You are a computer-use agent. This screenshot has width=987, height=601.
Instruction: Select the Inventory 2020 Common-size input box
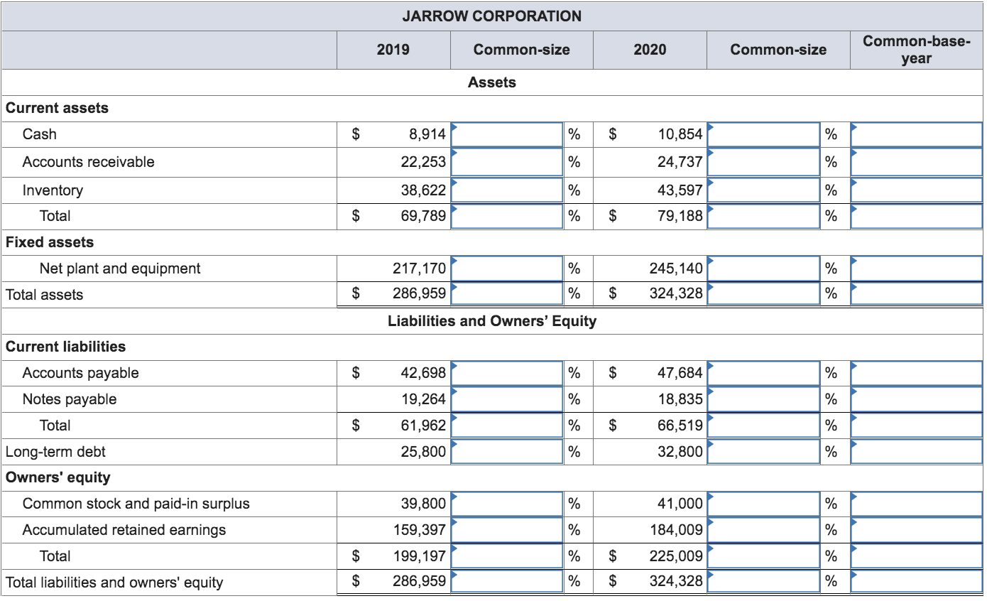pos(763,190)
